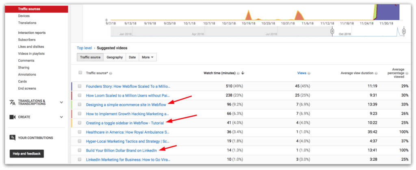Image resolution: width=416 pixels, height=170 pixels.
Task: Open the sidebar Translations report
Action: pos(27,23)
